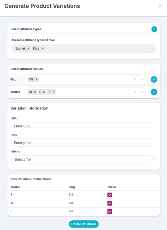The image size is (167, 230).
Task: Click the Variation Information heading
Action: (x=29, y=108)
